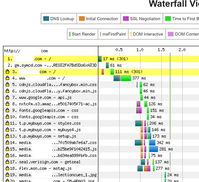Image resolution: width=199 pixels, height=182 pixels.
Task: Click the lock icon beside fancybox.min.css
Action: [8, 84]
